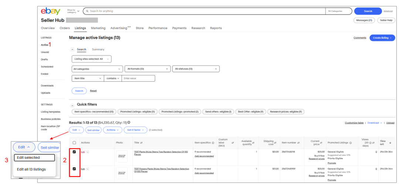Open Listing sites selected dropdown

coord(92,59)
